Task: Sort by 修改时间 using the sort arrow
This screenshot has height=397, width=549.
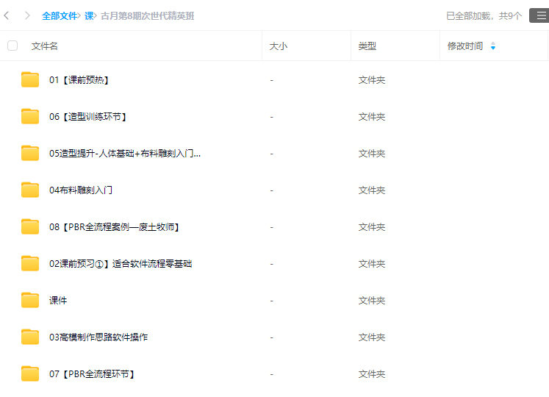Action: pos(492,46)
